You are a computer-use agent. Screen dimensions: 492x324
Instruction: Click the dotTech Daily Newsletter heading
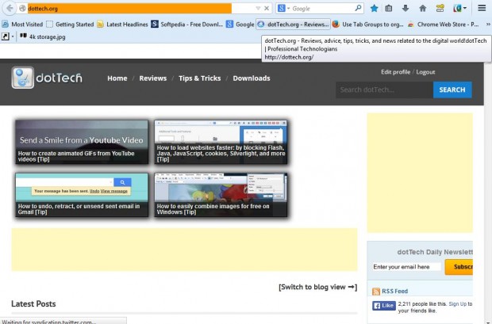point(435,252)
